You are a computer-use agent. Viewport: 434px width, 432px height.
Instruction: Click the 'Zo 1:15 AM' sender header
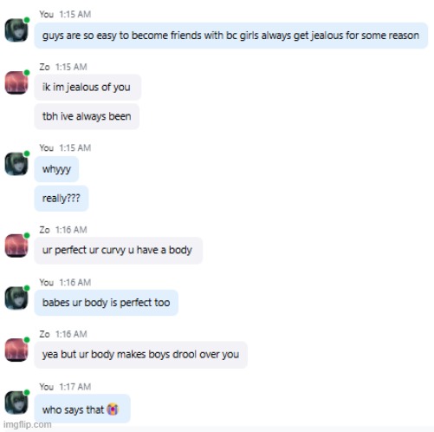pyautogui.click(x=63, y=67)
